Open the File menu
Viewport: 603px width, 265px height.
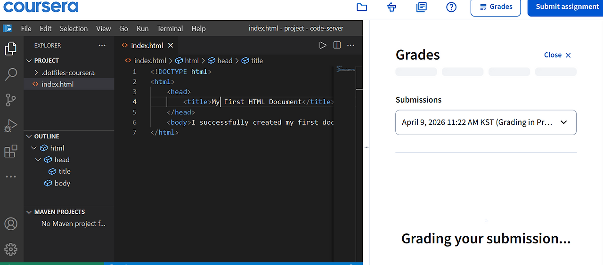click(x=26, y=28)
